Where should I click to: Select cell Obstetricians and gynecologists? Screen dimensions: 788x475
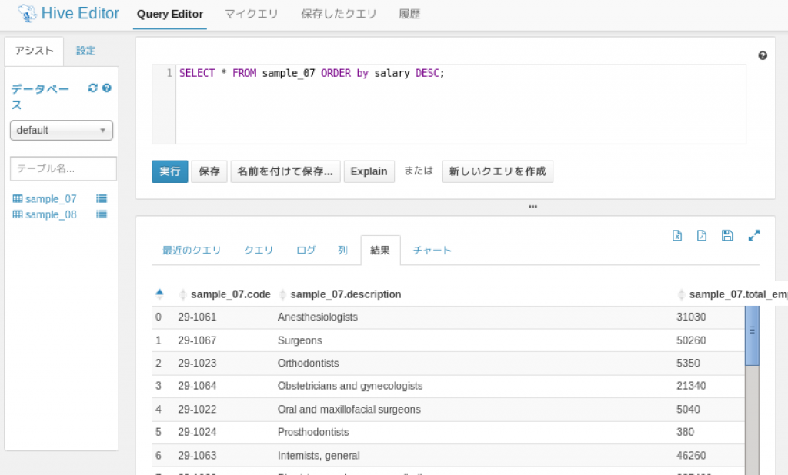click(x=350, y=386)
